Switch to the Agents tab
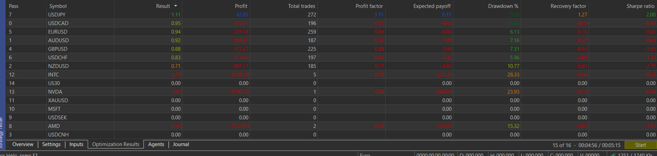This screenshot has height=156, width=657. tap(156, 144)
